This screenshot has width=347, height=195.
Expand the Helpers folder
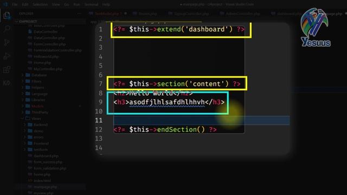pos(37,88)
